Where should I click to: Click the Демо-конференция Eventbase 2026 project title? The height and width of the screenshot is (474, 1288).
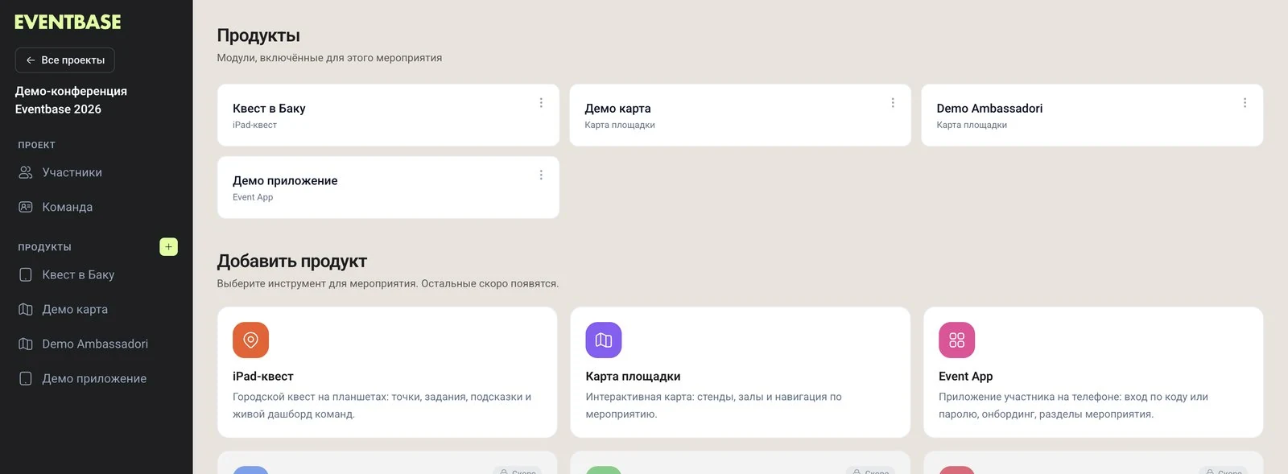pyautogui.click(x=71, y=100)
